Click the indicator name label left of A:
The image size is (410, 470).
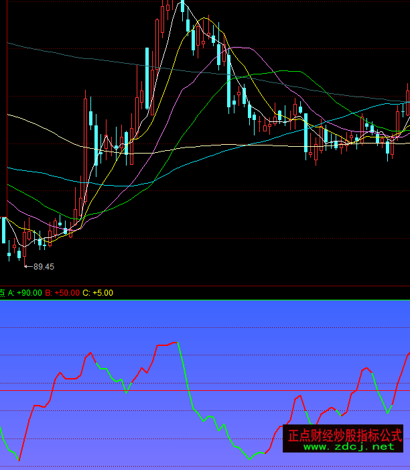pyautogui.click(x=2, y=293)
